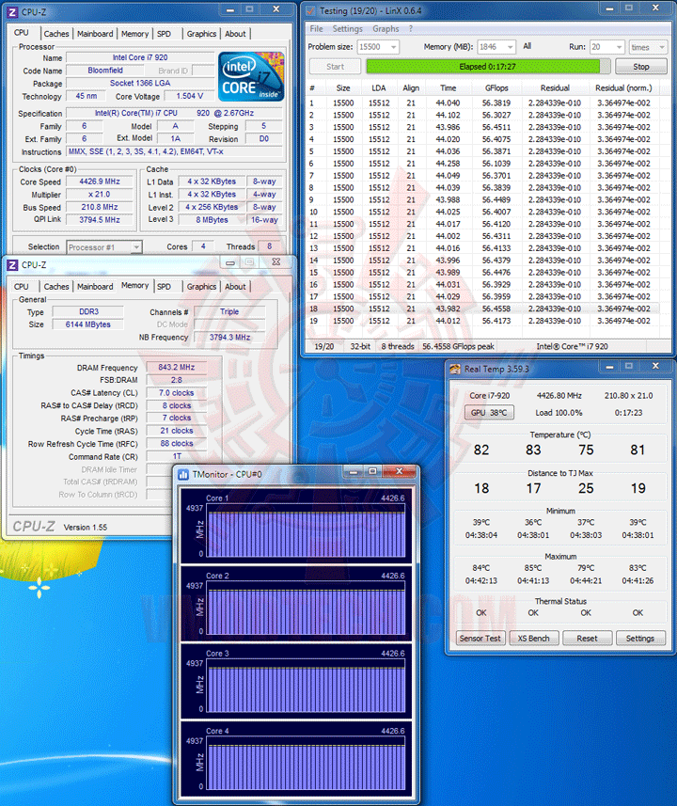Image resolution: width=677 pixels, height=806 pixels.
Task: Open the ? help menu in LinX
Action: tap(411, 29)
